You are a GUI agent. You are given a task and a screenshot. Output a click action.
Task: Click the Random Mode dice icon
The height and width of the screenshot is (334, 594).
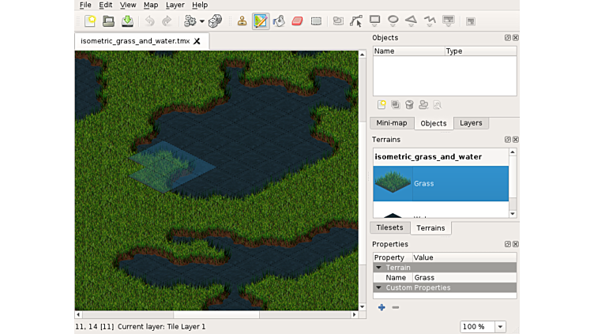215,21
